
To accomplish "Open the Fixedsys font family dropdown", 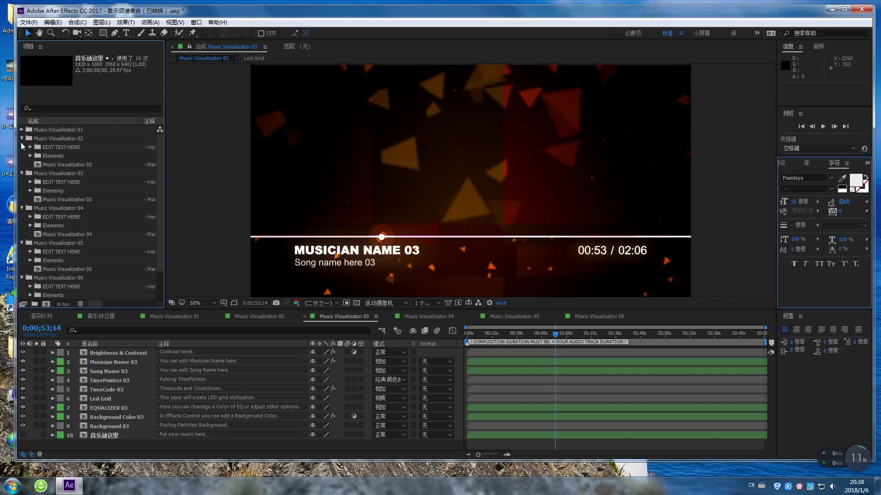I will click(807, 178).
